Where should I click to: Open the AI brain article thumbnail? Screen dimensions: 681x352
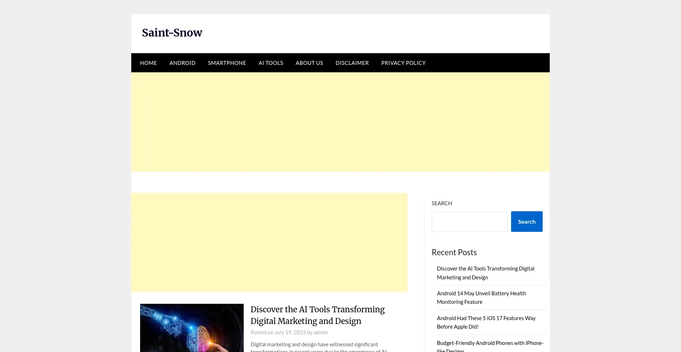click(x=192, y=328)
